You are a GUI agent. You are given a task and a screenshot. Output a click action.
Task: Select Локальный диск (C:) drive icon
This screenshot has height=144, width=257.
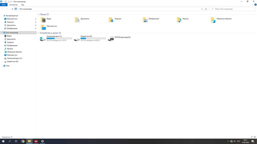[43, 39]
